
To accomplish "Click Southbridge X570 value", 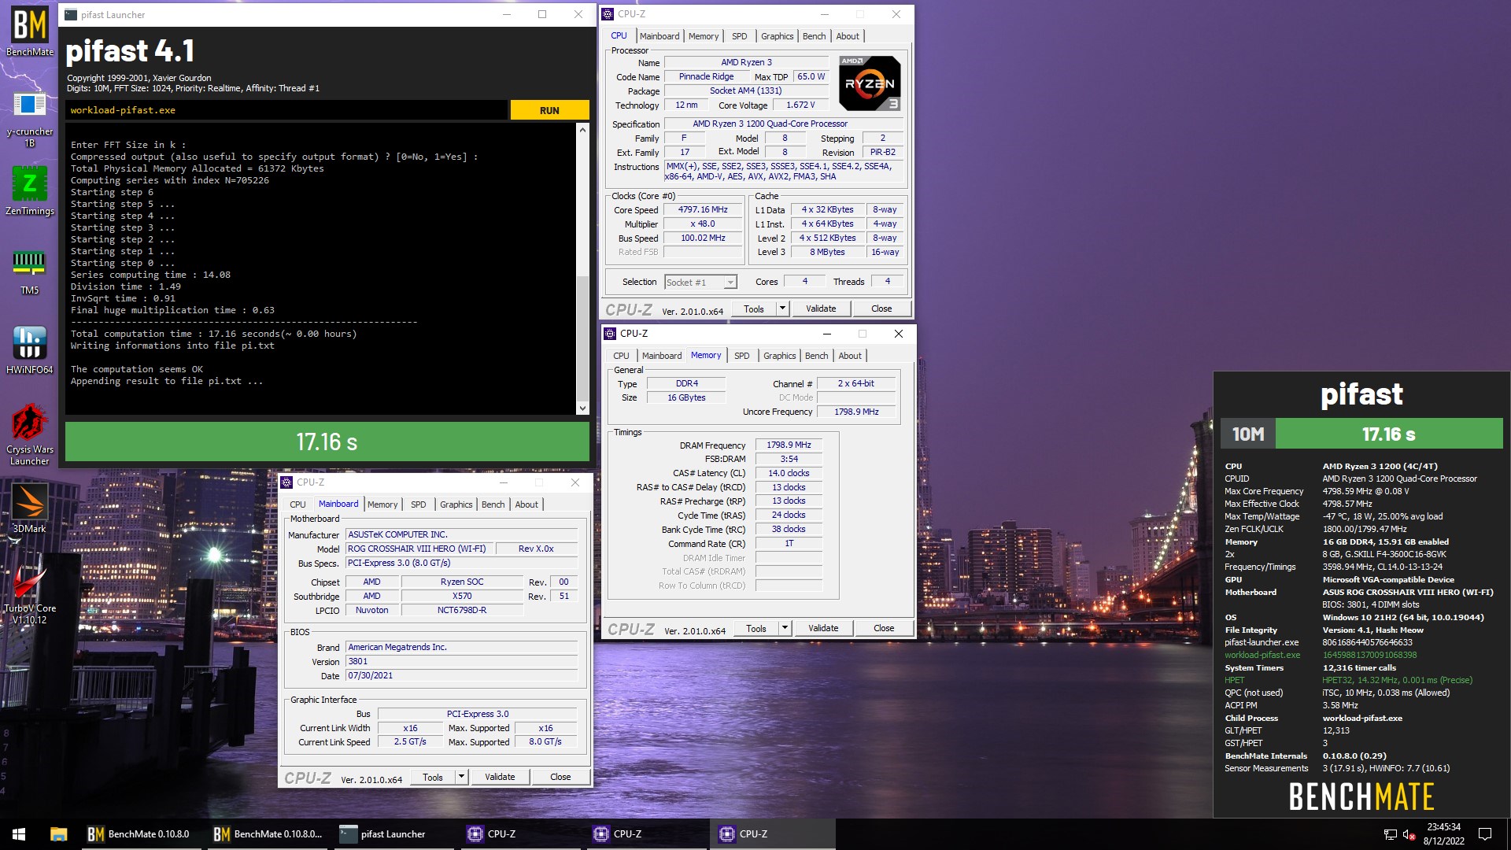I will point(462,597).
